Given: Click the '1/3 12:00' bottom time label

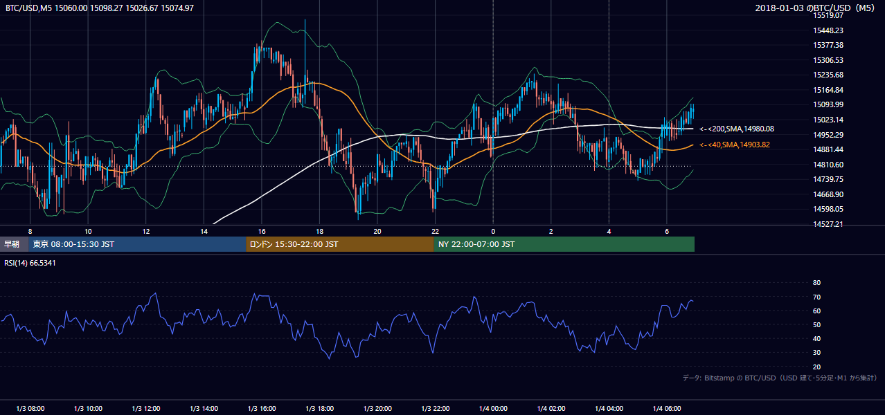Looking at the screenshot, I should tap(145, 408).
